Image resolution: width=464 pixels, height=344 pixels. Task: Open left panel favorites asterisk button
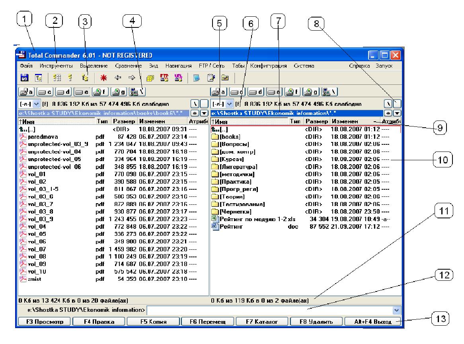(195, 113)
